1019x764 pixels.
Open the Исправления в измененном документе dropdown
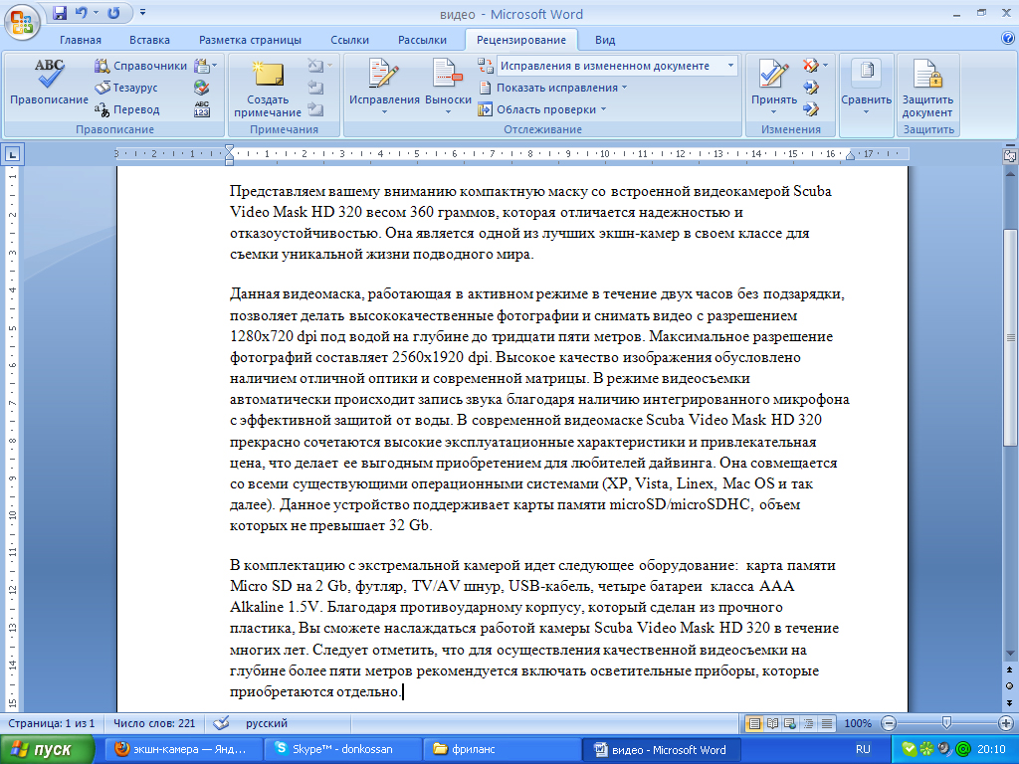click(617, 66)
